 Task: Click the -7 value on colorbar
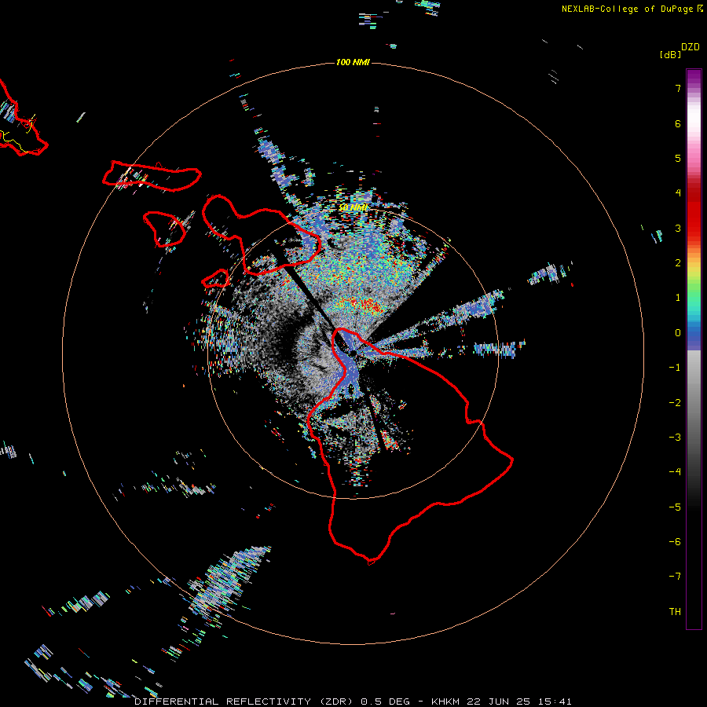point(675,577)
